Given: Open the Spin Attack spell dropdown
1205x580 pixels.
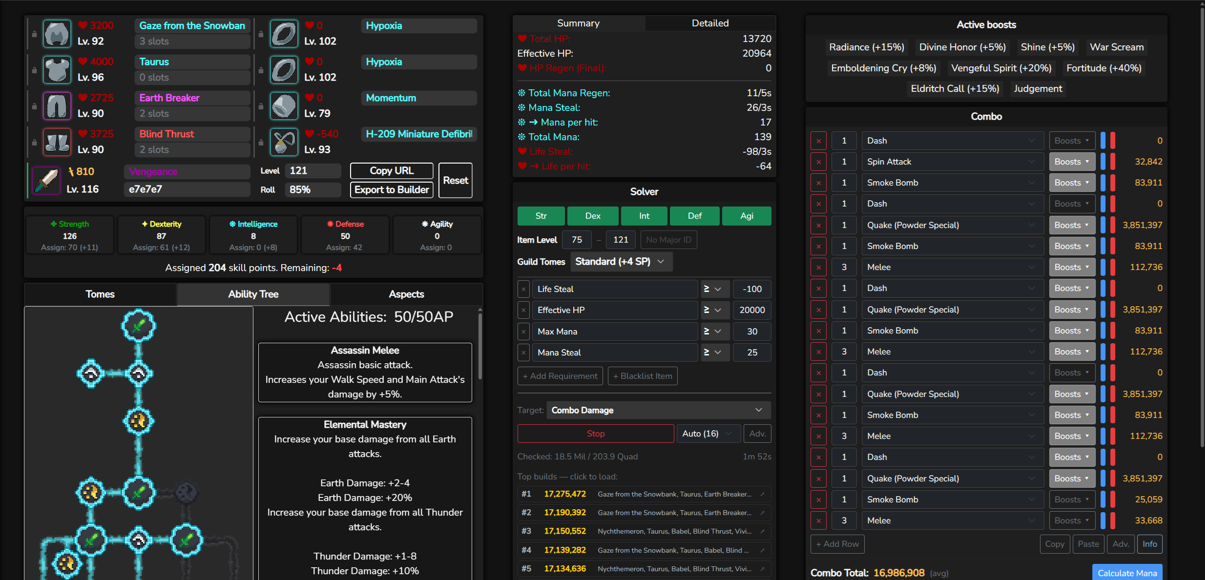Looking at the screenshot, I should [953, 162].
